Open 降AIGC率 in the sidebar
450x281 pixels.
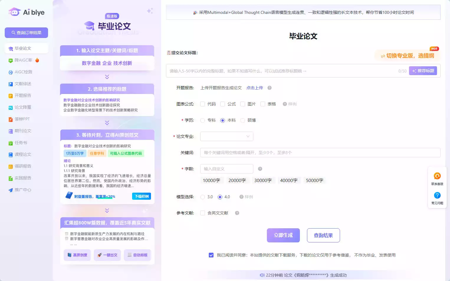tap(23, 60)
